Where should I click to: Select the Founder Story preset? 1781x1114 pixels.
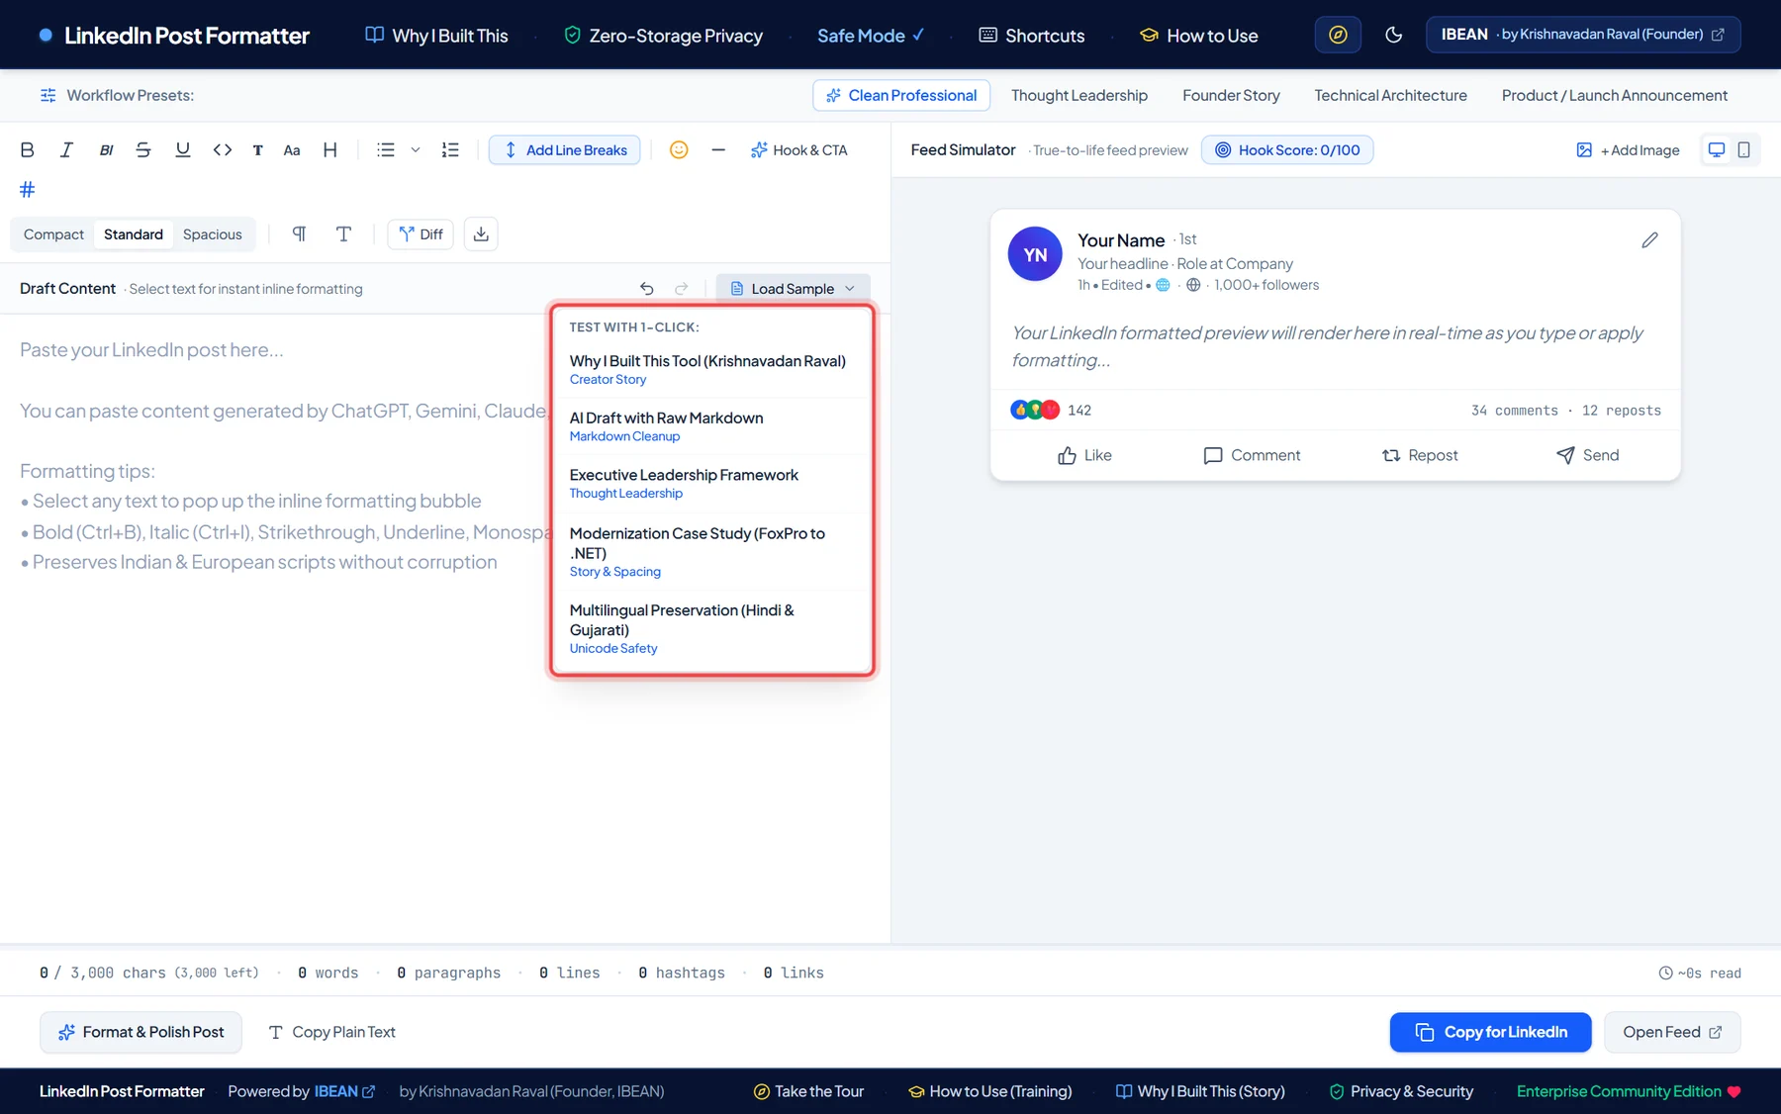coord(1231,96)
